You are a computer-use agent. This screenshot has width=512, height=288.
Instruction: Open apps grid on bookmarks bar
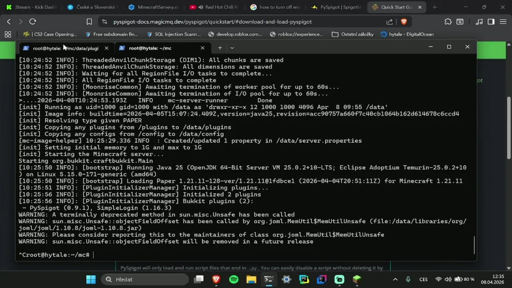tap(8, 34)
